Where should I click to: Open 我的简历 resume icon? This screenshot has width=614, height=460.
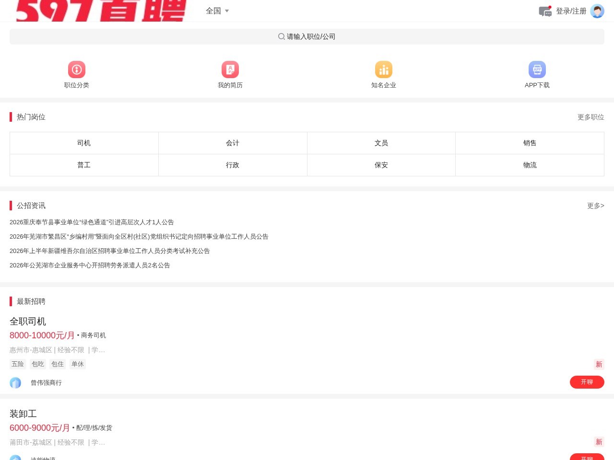tap(230, 69)
